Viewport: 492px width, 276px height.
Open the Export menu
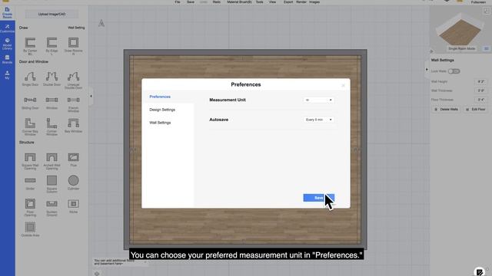click(x=288, y=2)
